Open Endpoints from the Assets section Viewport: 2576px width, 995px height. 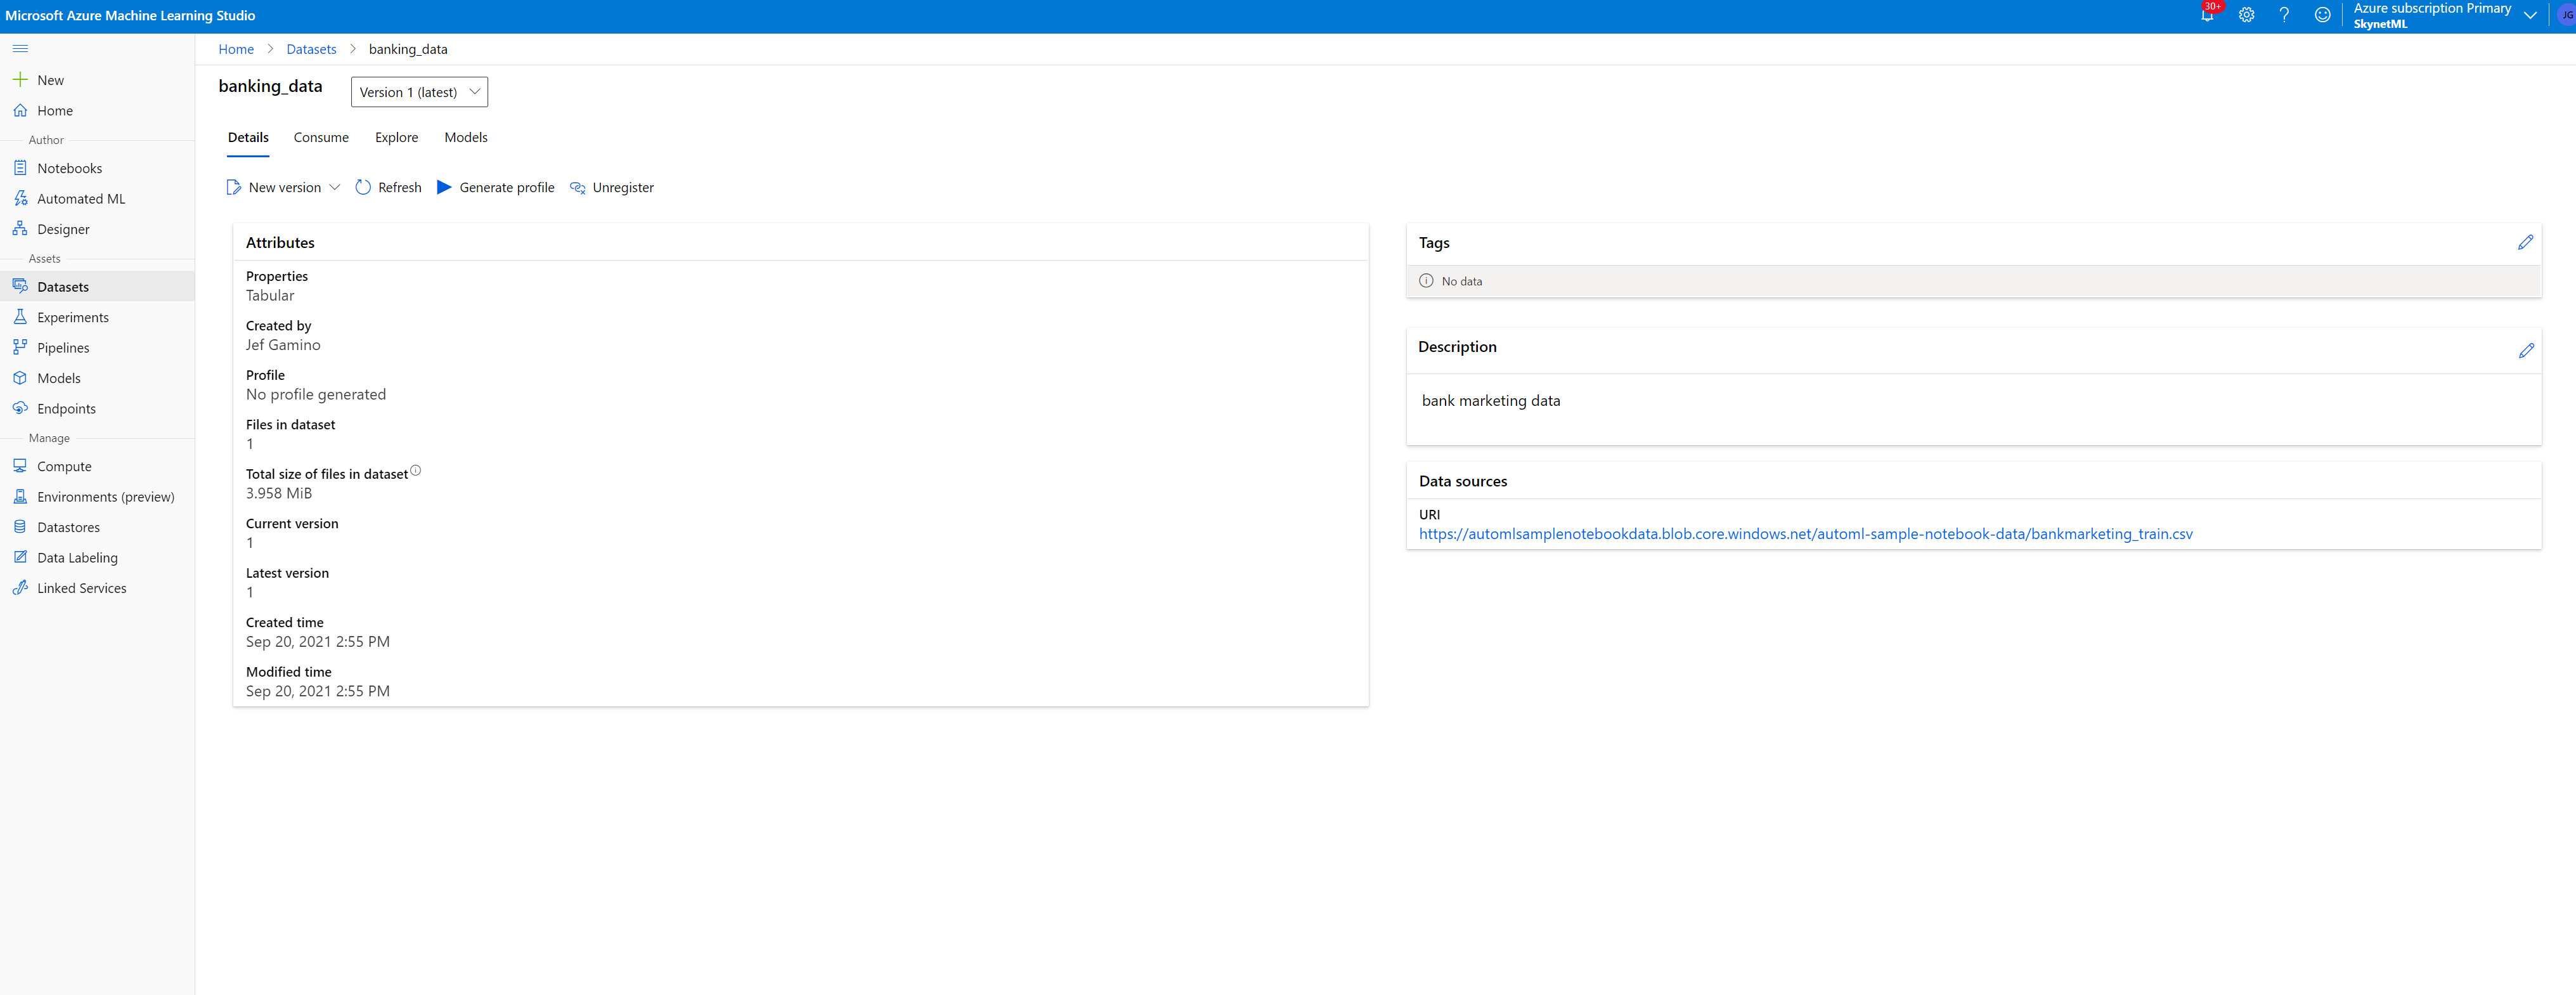(65, 408)
